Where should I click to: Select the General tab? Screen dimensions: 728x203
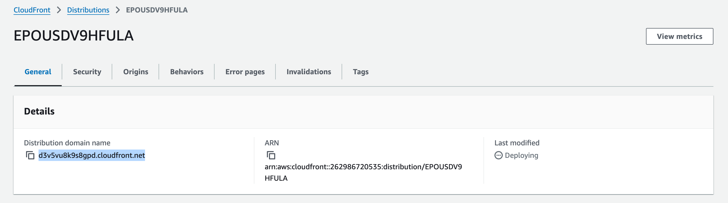38,72
